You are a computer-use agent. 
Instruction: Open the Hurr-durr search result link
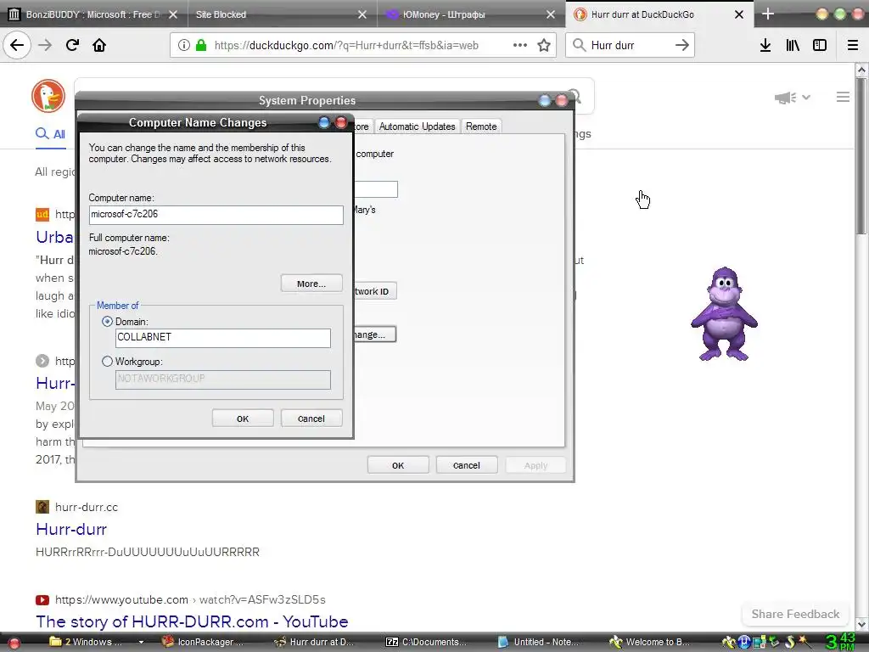click(71, 529)
